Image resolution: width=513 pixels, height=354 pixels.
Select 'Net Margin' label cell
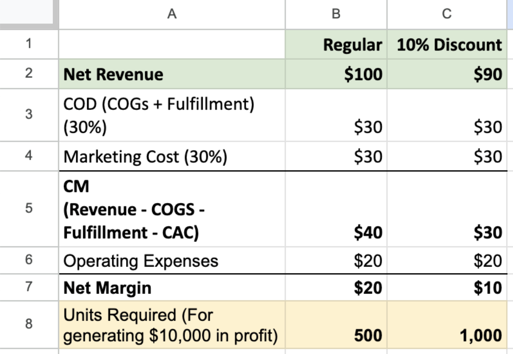tap(172, 287)
